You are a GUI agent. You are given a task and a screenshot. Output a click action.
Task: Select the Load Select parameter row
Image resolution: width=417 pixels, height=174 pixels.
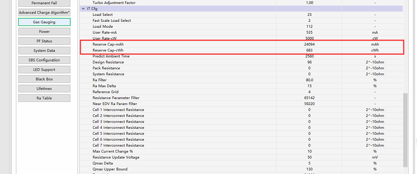pos(241,15)
